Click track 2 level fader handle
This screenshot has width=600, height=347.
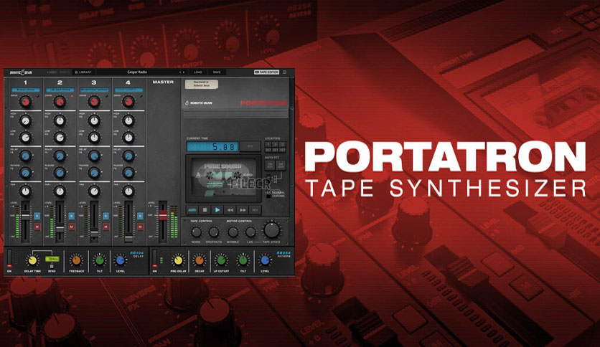tap(60, 228)
